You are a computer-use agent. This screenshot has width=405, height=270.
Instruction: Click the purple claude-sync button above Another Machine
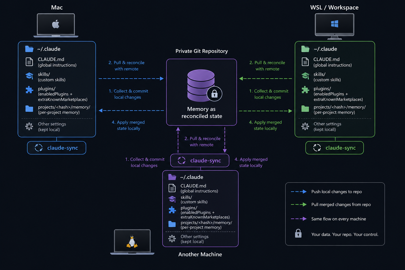(x=200, y=160)
